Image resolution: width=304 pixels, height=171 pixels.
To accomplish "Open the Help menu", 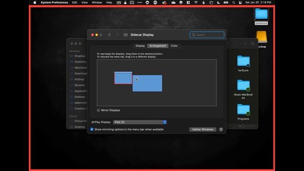I will point(109,2).
